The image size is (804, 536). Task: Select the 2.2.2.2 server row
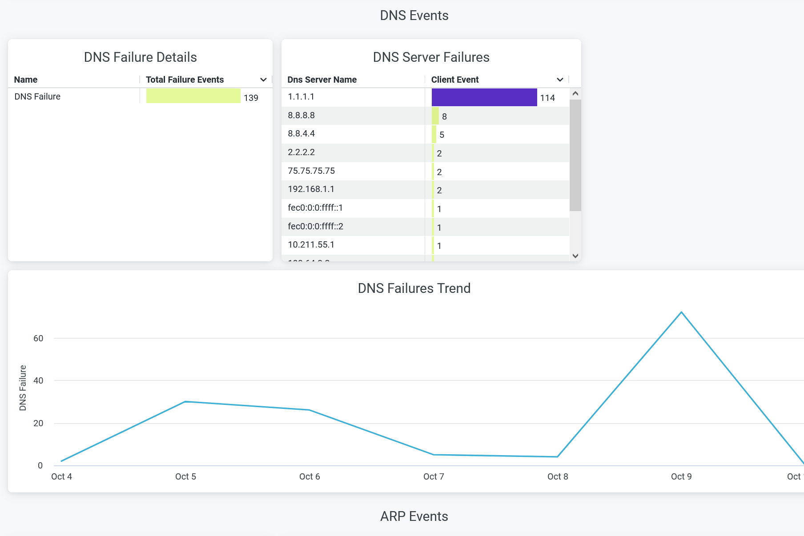click(301, 152)
